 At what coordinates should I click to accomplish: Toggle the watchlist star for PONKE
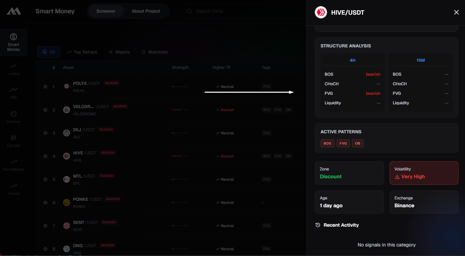tap(45, 202)
